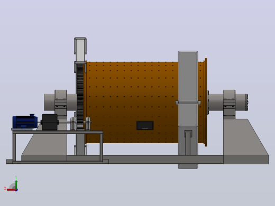Click the green Y axis of the triad
275x206 pixels.
(16, 184)
